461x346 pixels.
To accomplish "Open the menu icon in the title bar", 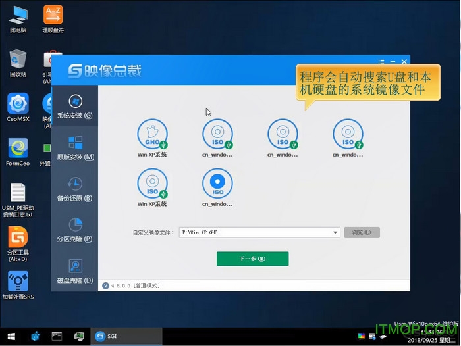I will tap(383, 62).
